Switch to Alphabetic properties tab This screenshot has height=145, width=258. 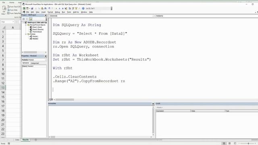[26, 63]
